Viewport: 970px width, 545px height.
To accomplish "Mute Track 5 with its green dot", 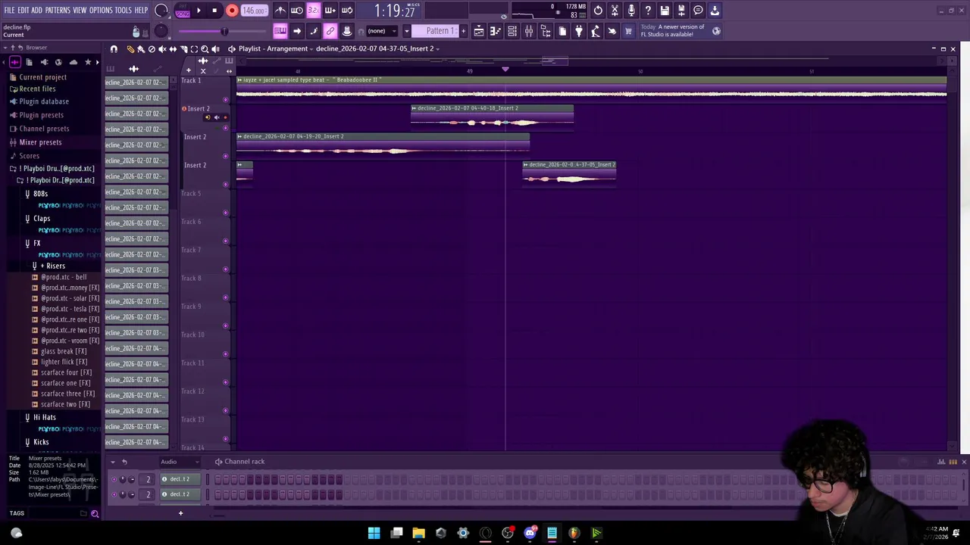I will (x=225, y=212).
